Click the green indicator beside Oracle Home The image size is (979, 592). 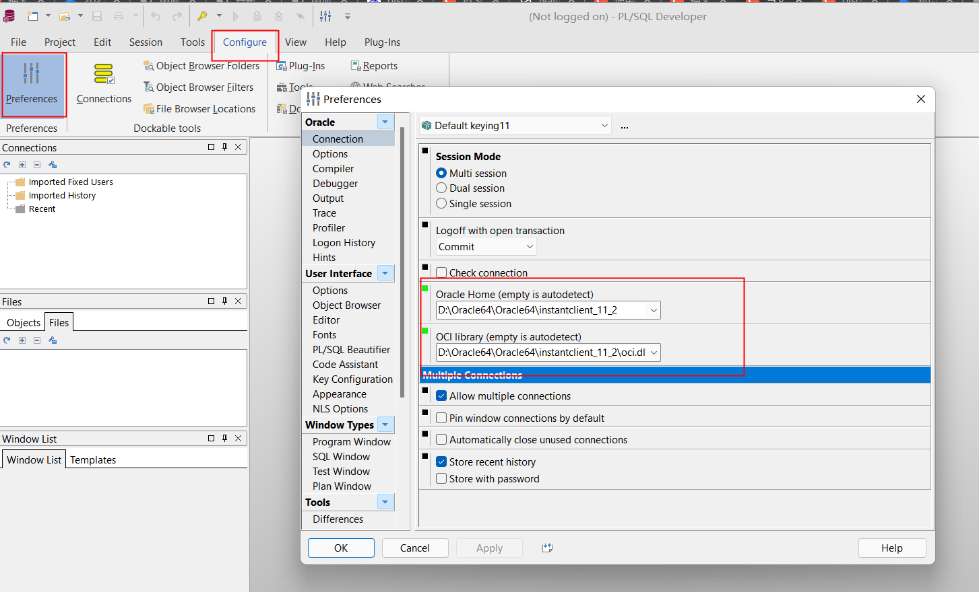(424, 288)
